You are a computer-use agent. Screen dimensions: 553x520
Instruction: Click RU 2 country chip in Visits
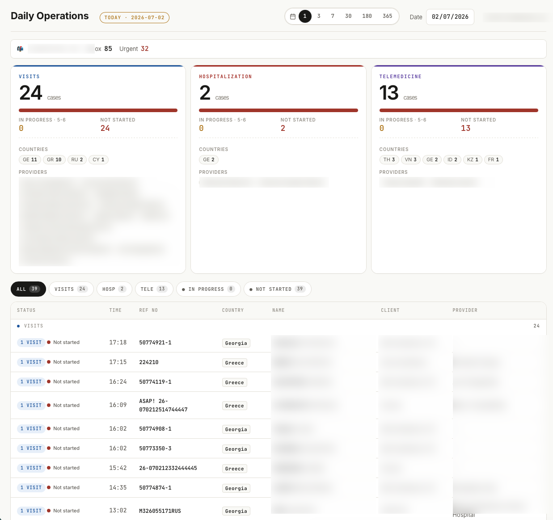click(77, 159)
